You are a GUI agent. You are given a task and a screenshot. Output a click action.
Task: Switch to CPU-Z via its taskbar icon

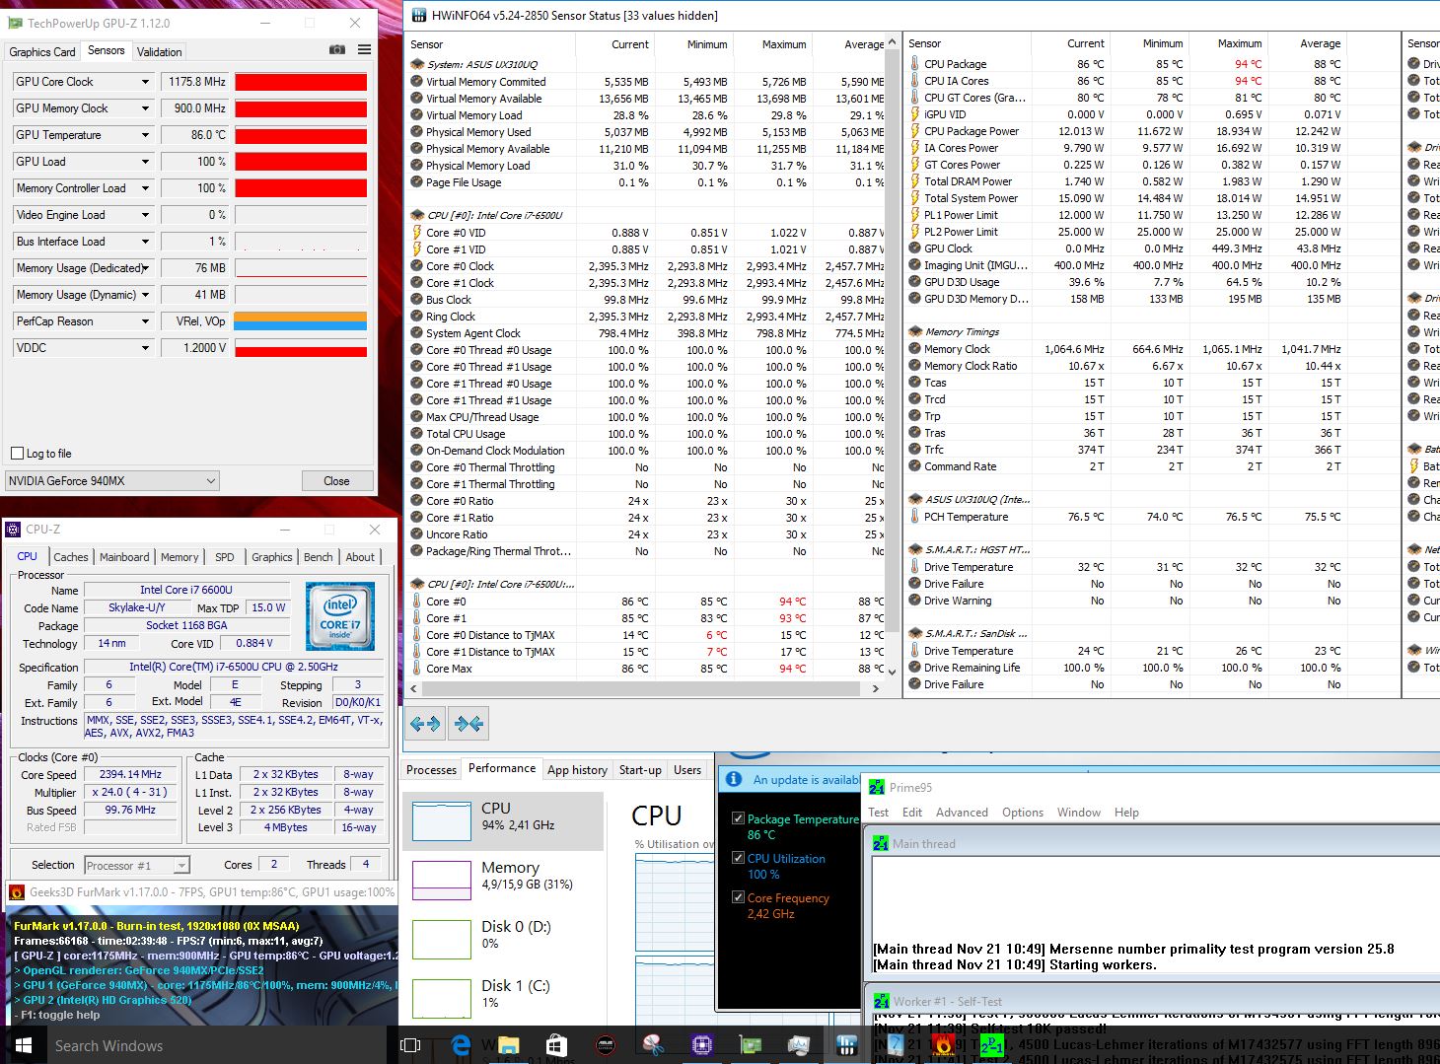[x=701, y=1045]
